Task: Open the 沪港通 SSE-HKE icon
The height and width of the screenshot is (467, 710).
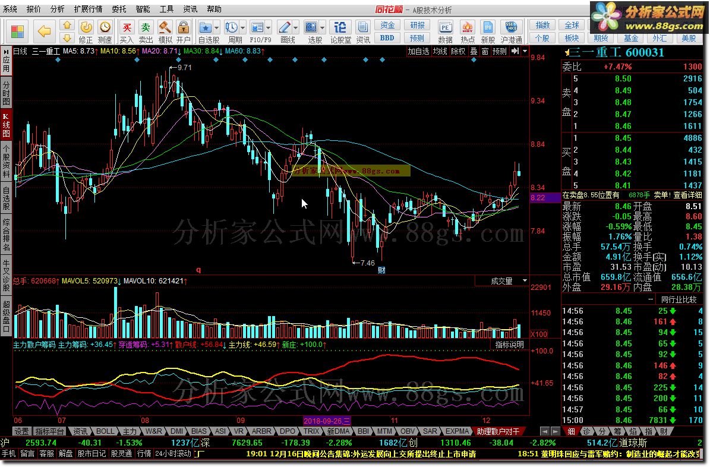Action: pyautogui.click(x=511, y=32)
